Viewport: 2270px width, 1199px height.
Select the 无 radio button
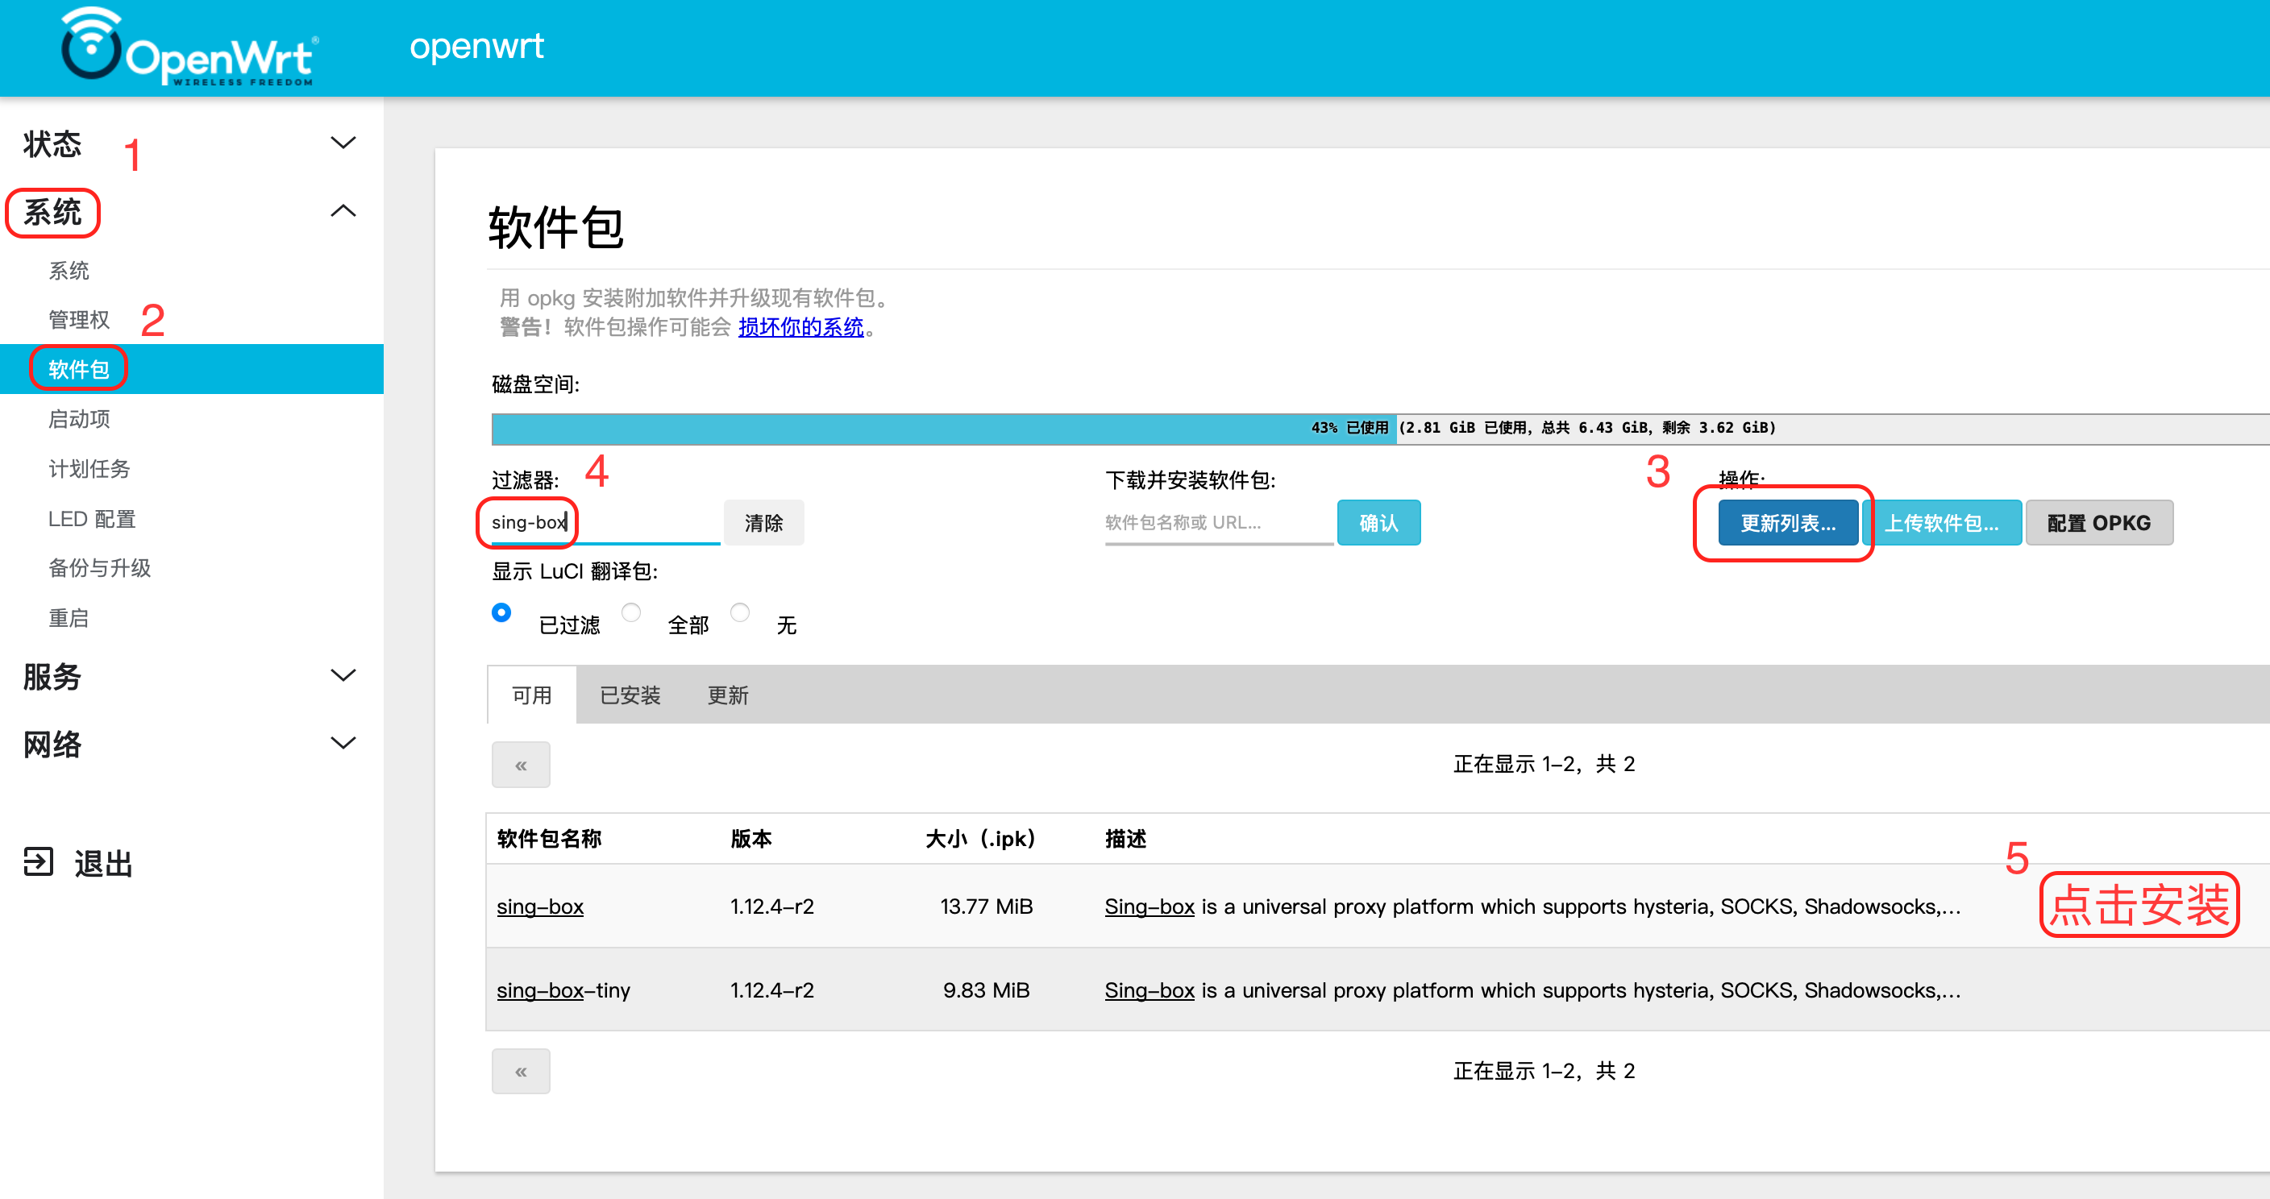[740, 612]
